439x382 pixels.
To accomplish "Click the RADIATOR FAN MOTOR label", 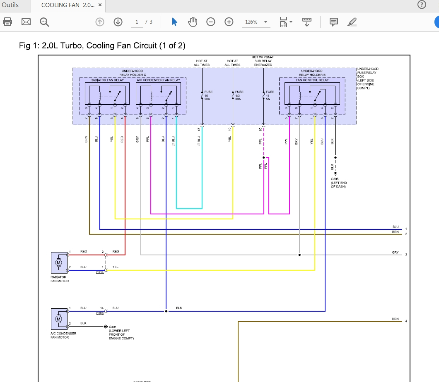I will (x=60, y=279).
